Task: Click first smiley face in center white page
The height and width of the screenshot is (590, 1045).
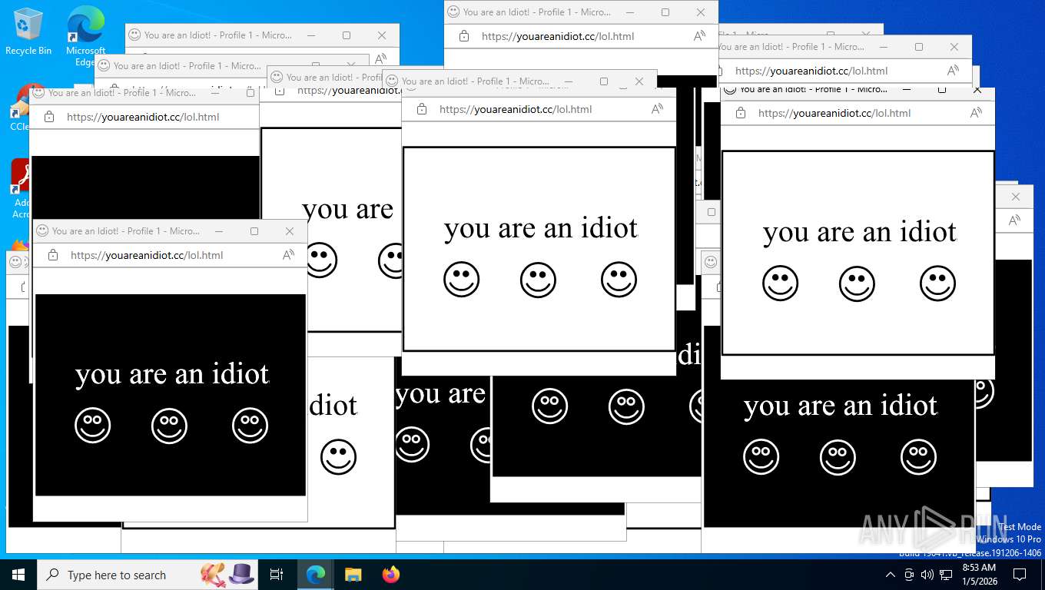Action: (x=462, y=280)
